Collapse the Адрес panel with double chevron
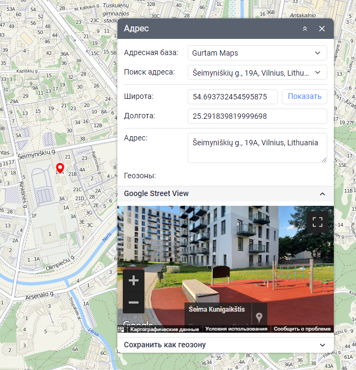The height and width of the screenshot is (370, 356). [305, 29]
